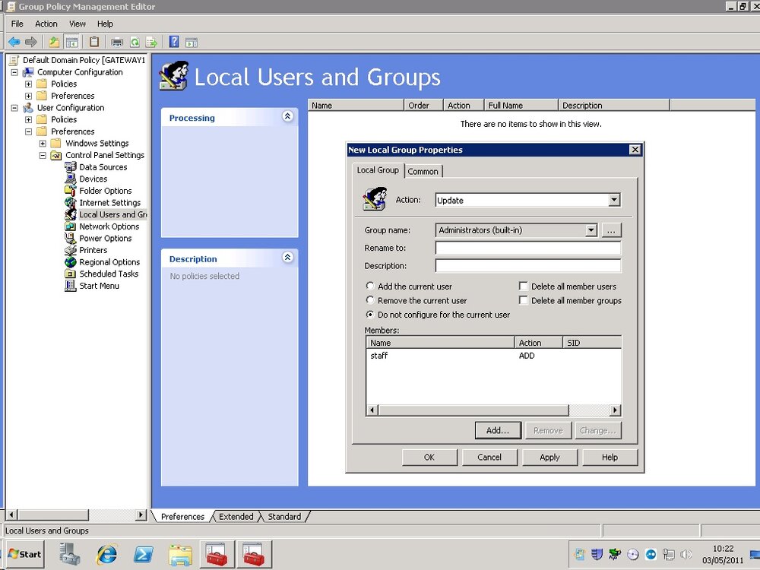Browse for group with the ellipsis button
The width and height of the screenshot is (760, 570).
click(611, 231)
